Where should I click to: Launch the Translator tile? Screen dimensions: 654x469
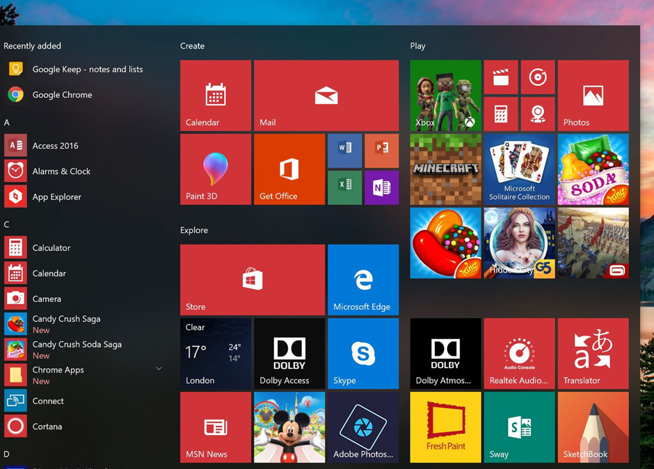593,354
